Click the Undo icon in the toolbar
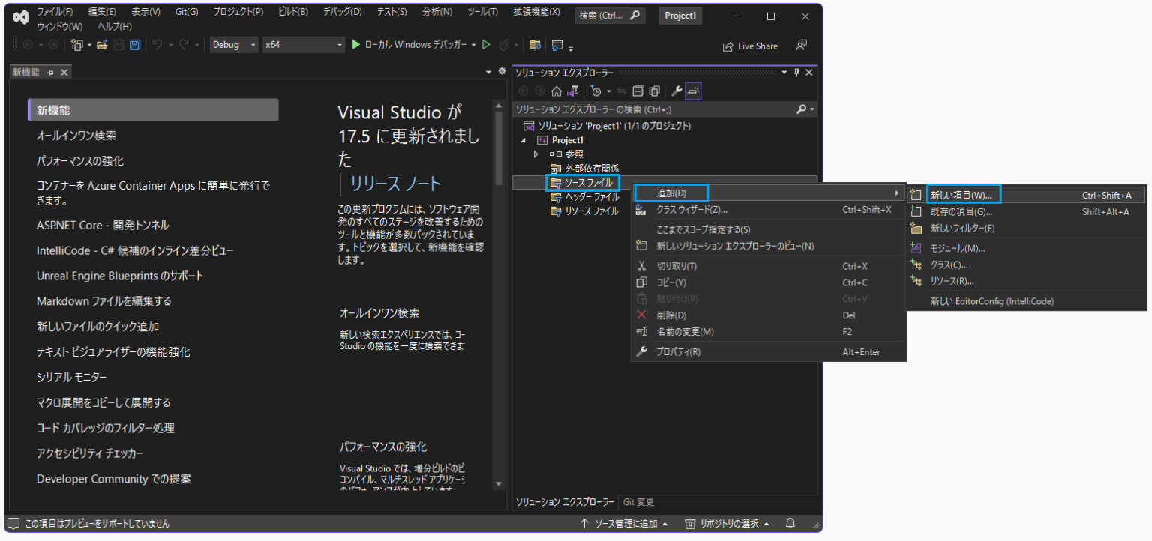The image size is (1152, 541). pyautogui.click(x=157, y=46)
